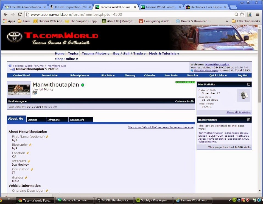Go to Home in site navigation

tap(60, 53)
